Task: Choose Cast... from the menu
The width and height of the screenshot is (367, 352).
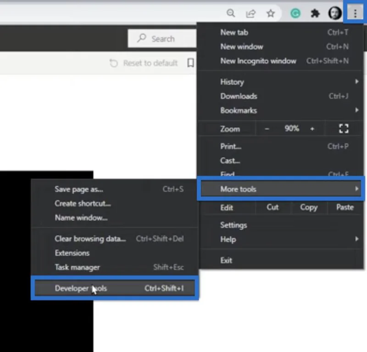Action: coord(281,161)
